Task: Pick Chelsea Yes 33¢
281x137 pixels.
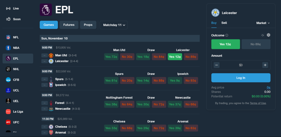Action: 111,128
